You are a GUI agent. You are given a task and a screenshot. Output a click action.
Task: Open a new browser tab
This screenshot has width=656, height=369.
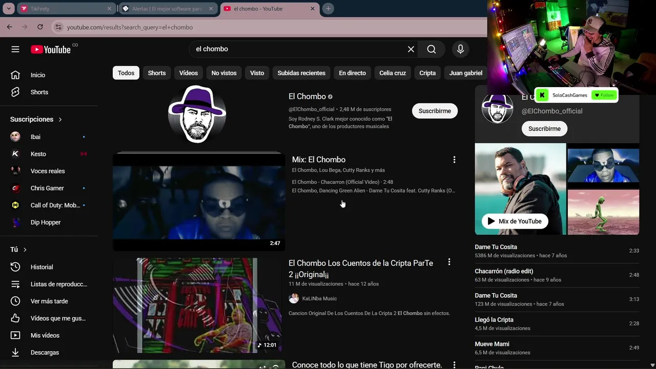click(329, 9)
